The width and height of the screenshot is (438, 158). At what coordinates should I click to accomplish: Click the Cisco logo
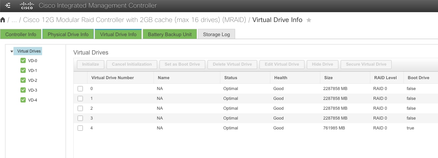click(x=27, y=6)
